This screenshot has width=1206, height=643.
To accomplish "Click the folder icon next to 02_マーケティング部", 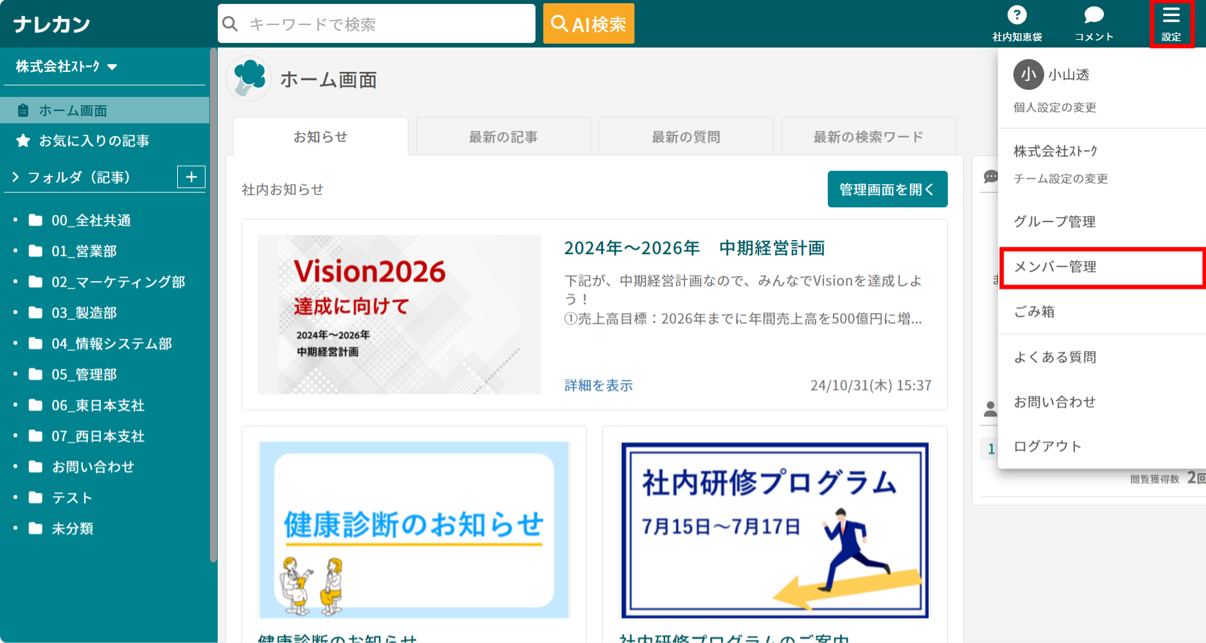I will pos(37,282).
